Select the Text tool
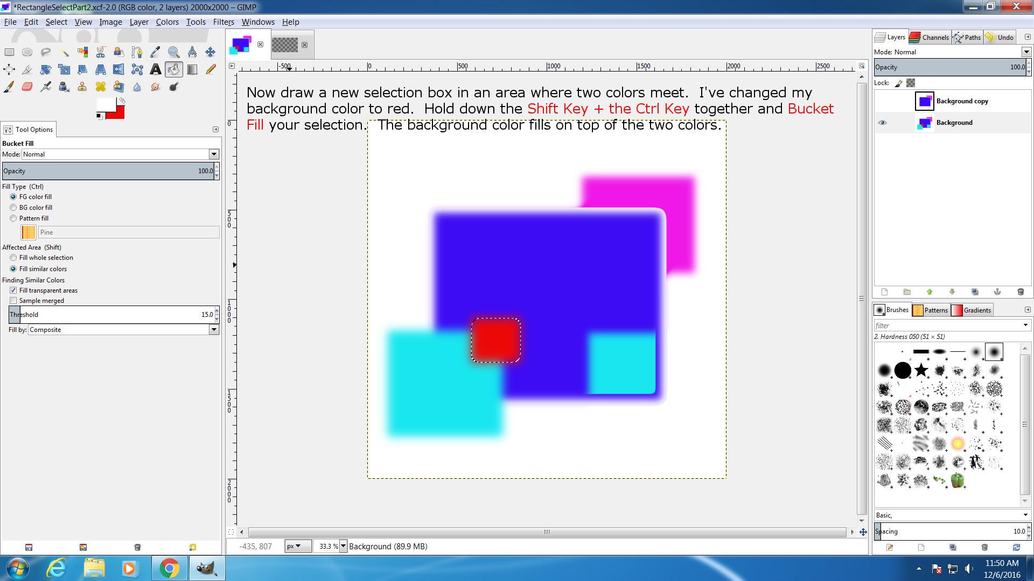1034x581 pixels. (155, 69)
